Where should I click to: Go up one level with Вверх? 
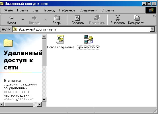57,20
